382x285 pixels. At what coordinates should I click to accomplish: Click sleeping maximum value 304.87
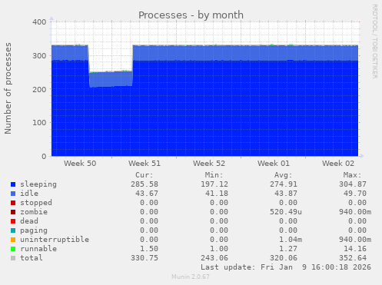coord(353,184)
